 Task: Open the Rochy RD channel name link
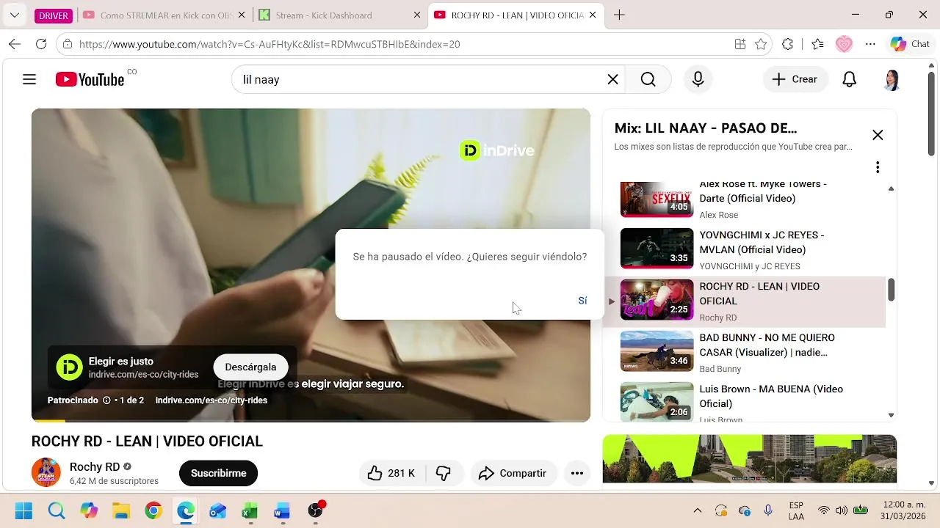[x=95, y=466]
